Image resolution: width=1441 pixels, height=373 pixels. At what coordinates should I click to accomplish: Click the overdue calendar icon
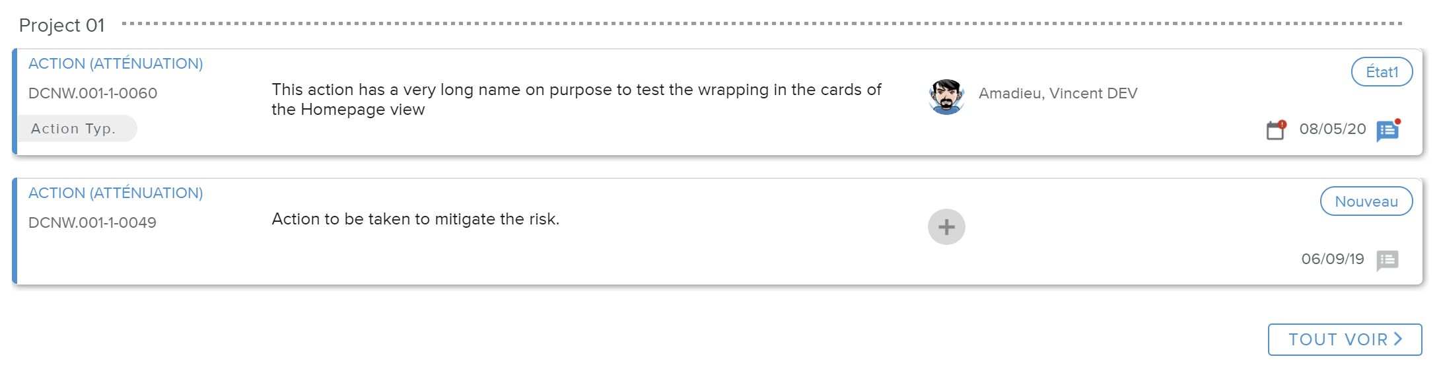point(1276,130)
